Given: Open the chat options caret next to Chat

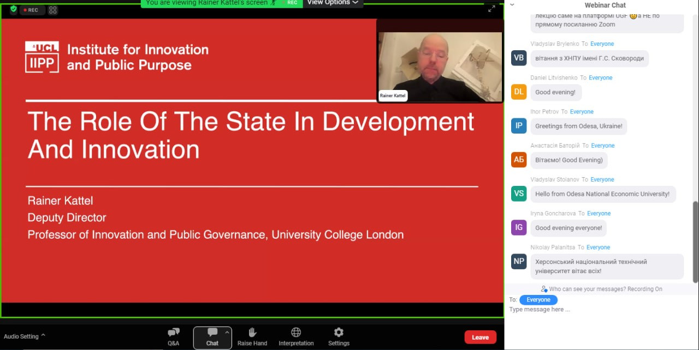Looking at the screenshot, I should (227, 332).
